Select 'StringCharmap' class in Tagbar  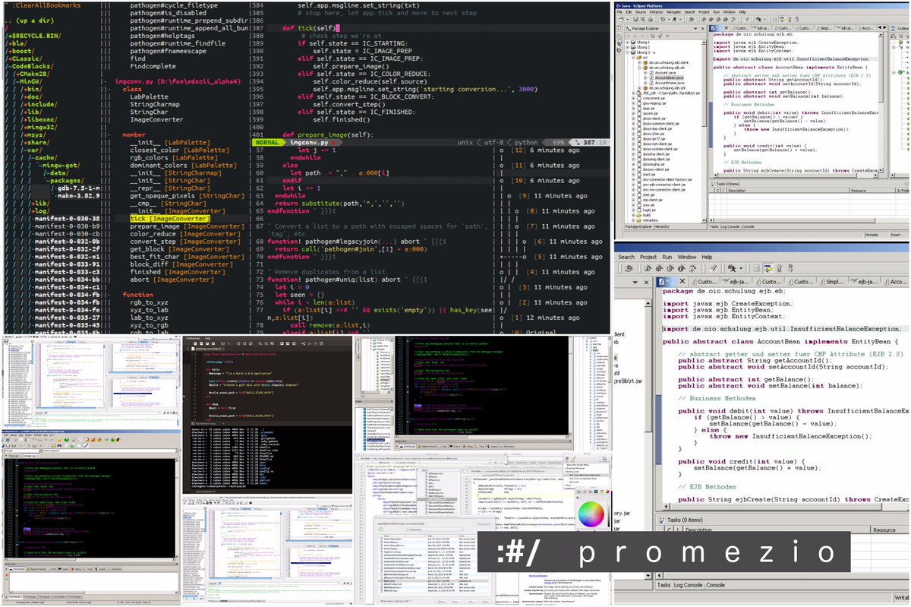tap(155, 104)
